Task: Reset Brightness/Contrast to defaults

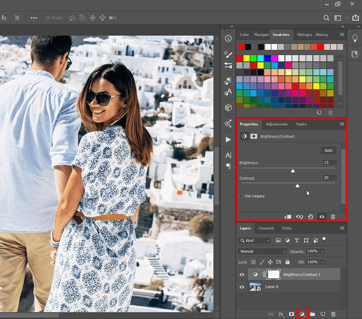Action: [311, 216]
